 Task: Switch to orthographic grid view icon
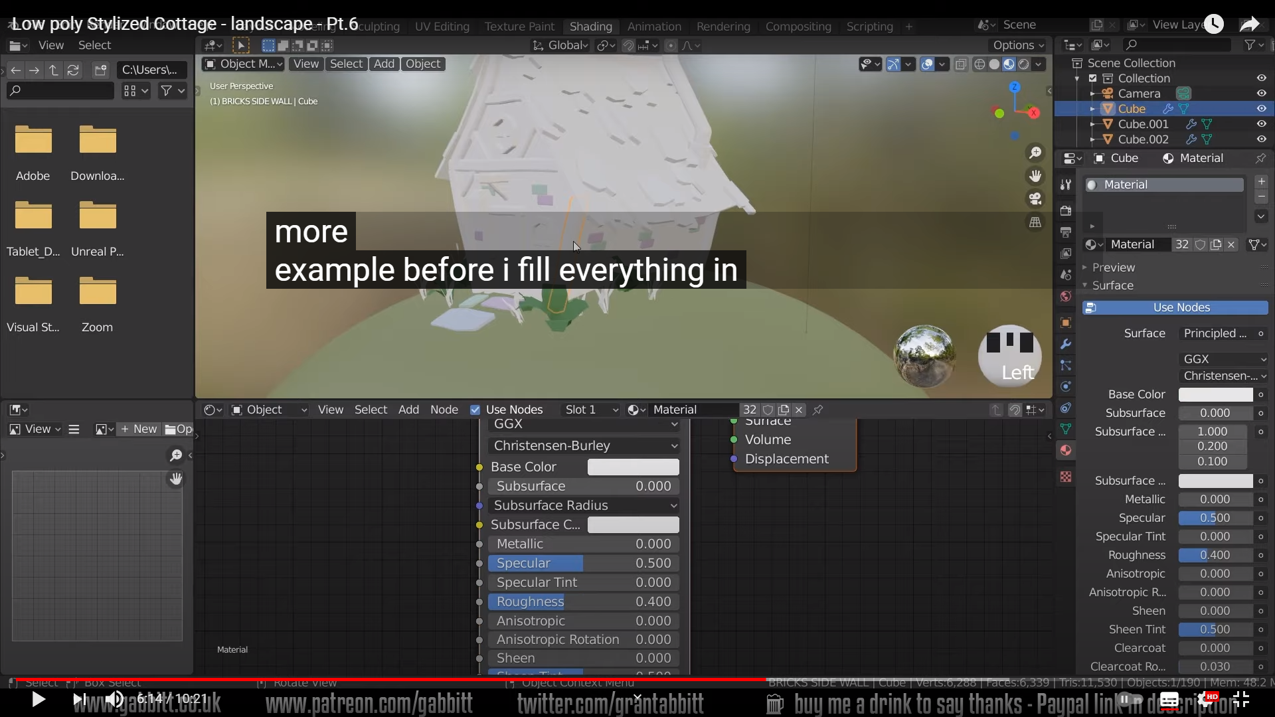click(x=1035, y=222)
